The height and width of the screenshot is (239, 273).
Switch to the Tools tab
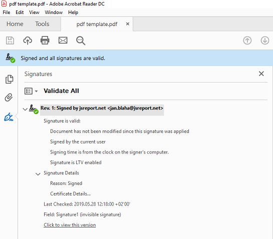(x=42, y=24)
